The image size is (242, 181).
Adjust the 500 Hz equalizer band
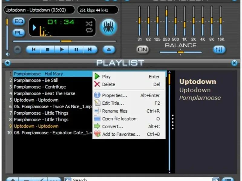pos(176,21)
